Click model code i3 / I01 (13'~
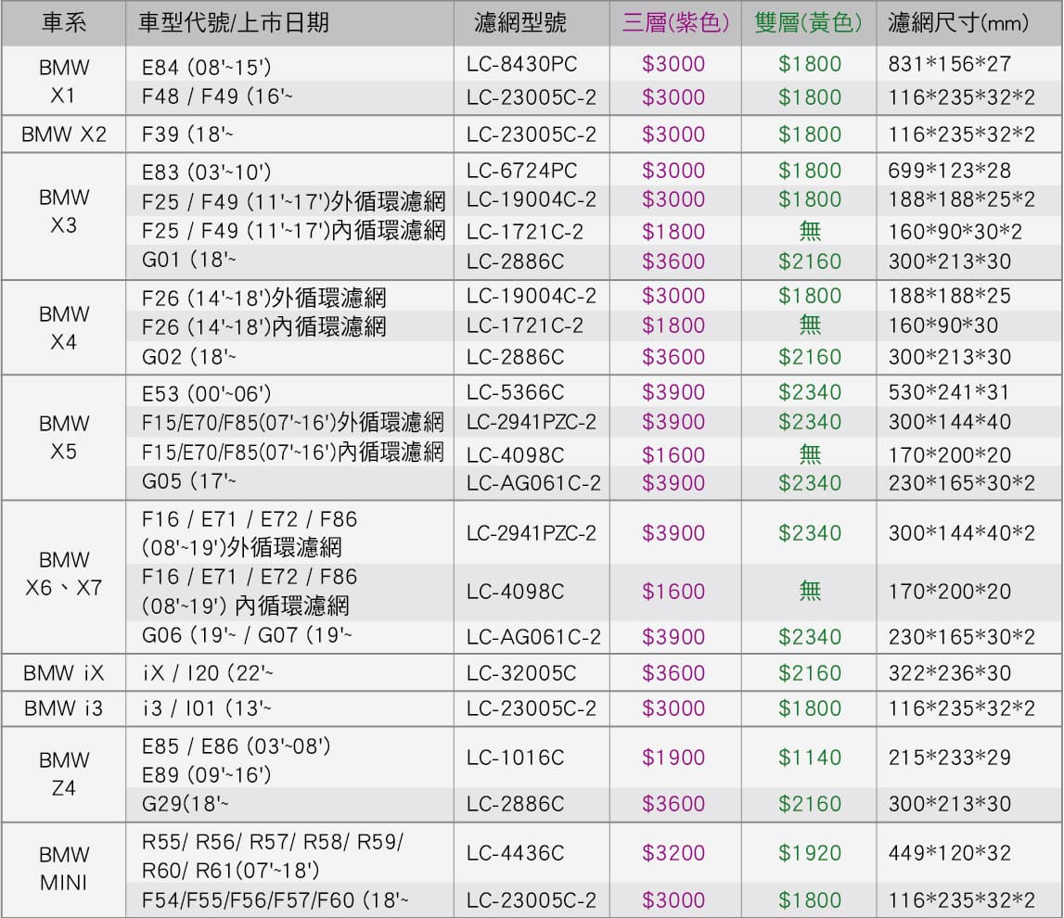The image size is (1064, 918). click(x=206, y=708)
